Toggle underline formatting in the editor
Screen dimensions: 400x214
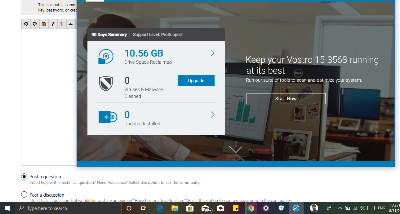(62, 24)
